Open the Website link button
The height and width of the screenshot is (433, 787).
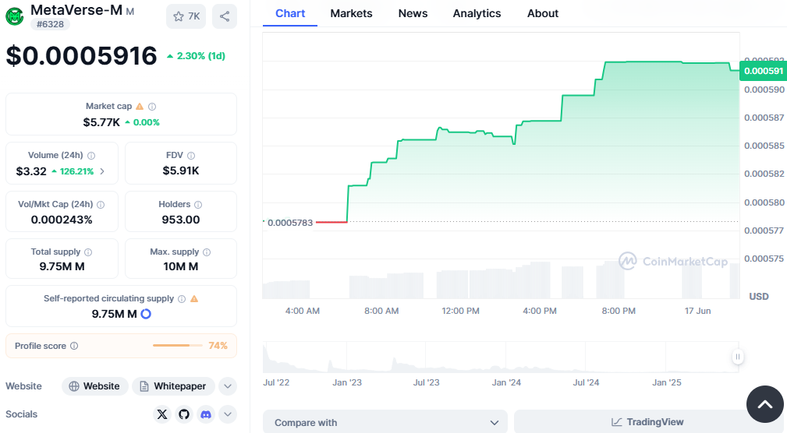tap(95, 386)
